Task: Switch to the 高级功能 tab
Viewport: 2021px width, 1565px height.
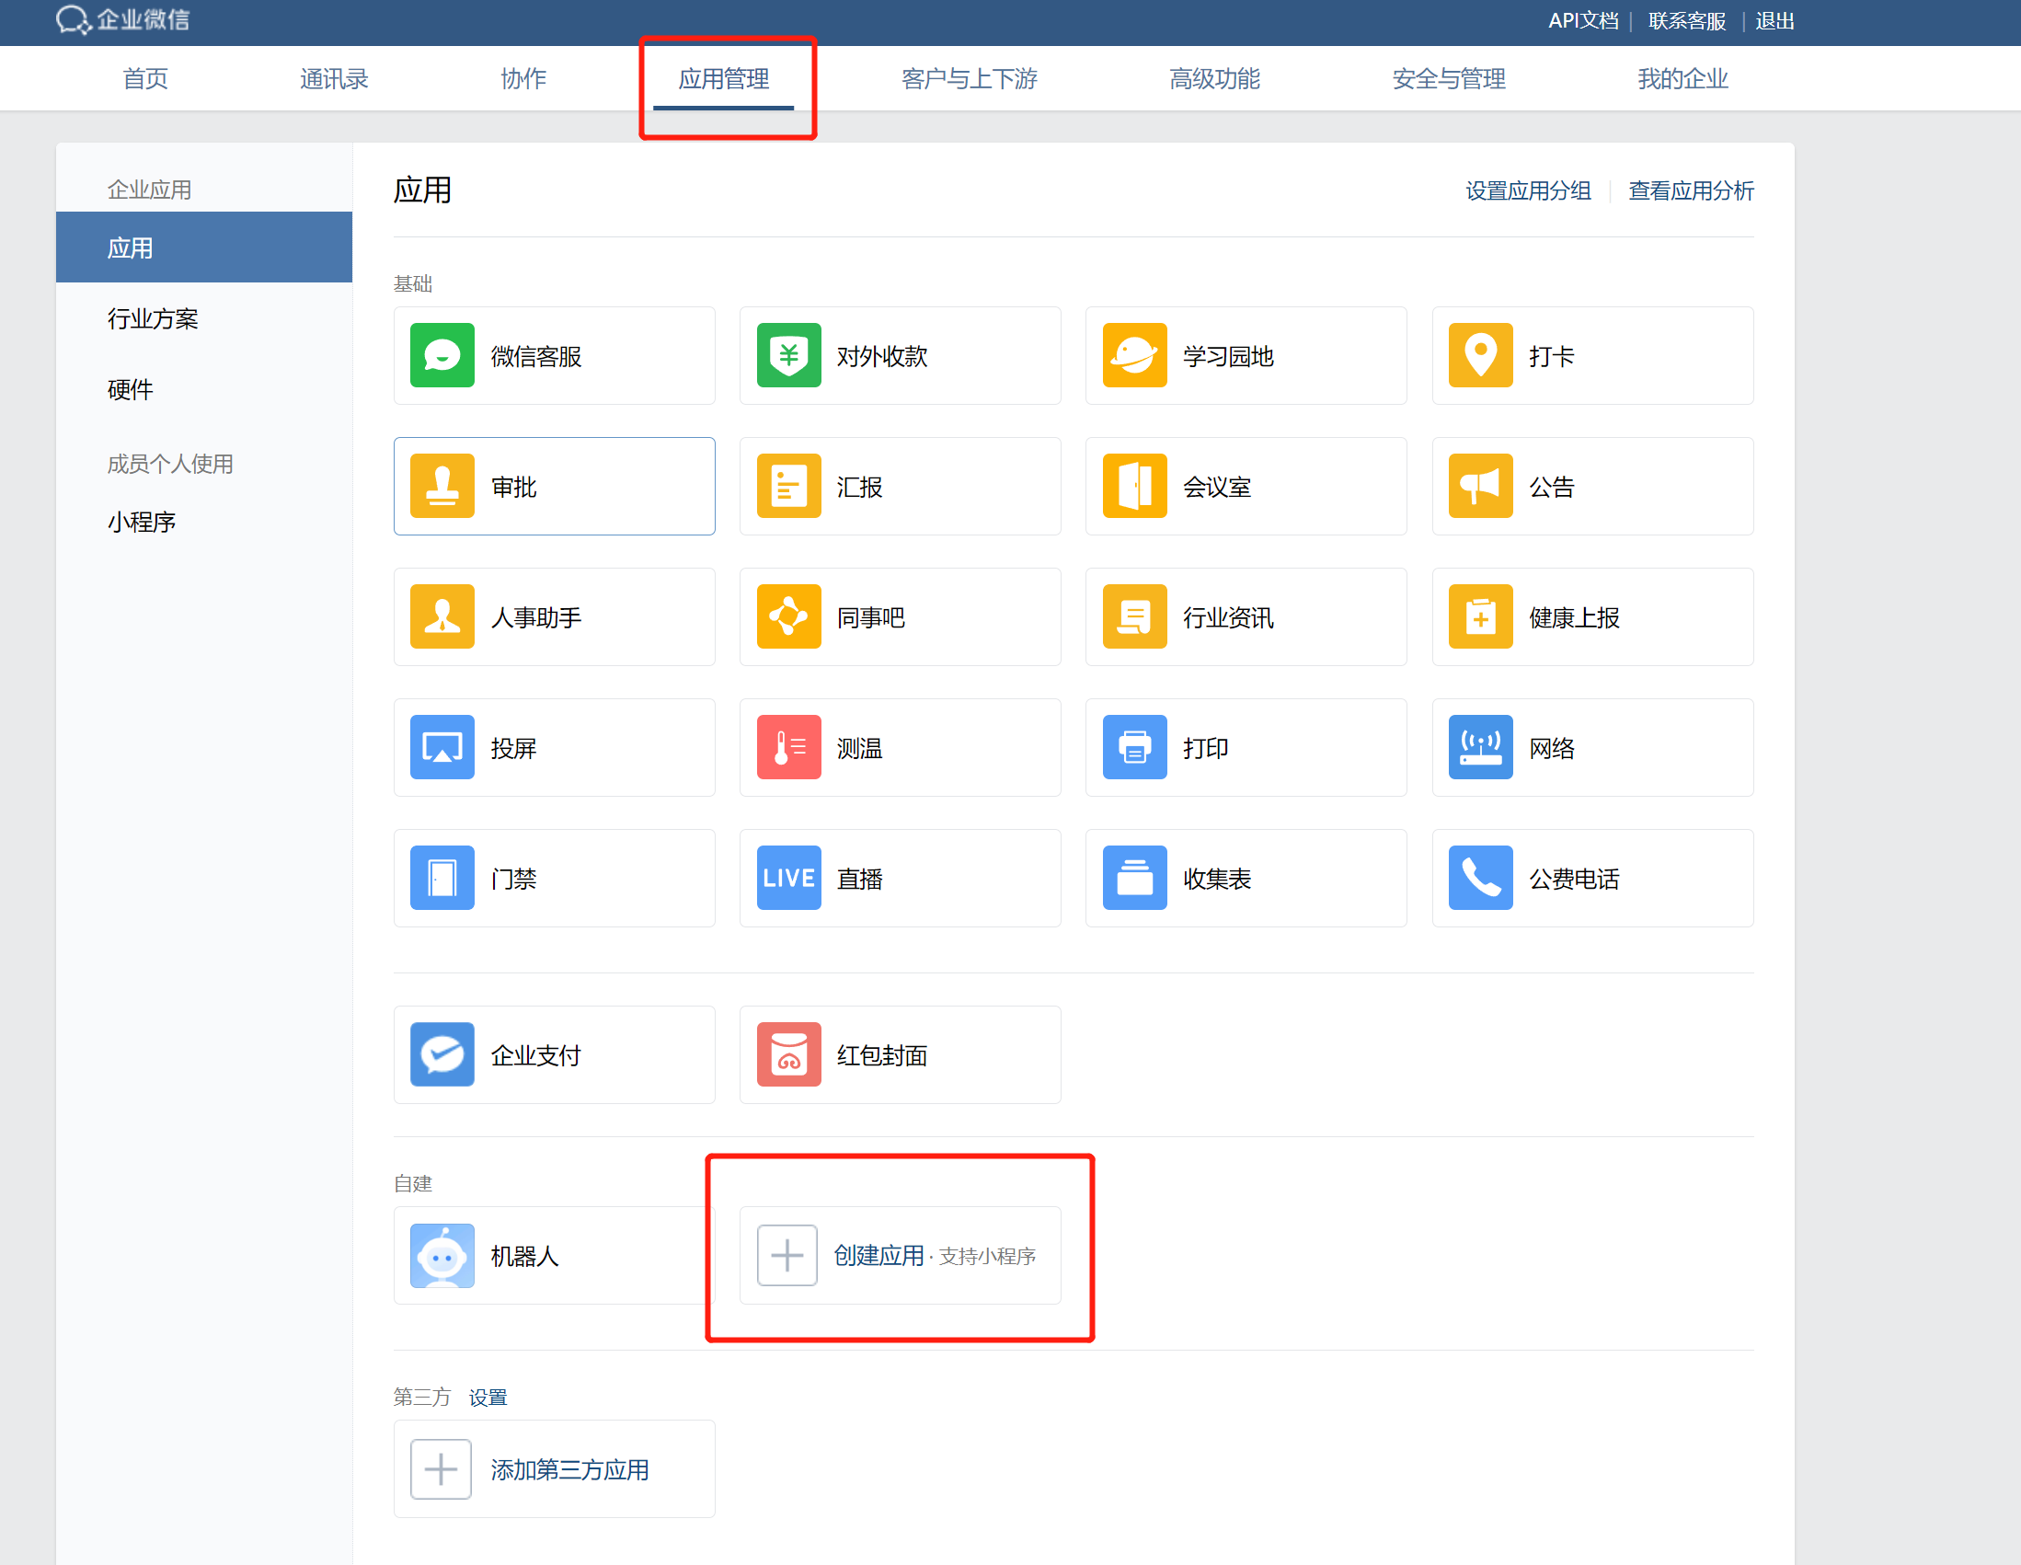Action: pos(1214,80)
